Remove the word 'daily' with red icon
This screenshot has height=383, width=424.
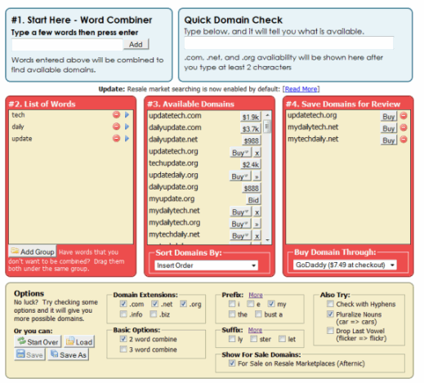pos(116,127)
